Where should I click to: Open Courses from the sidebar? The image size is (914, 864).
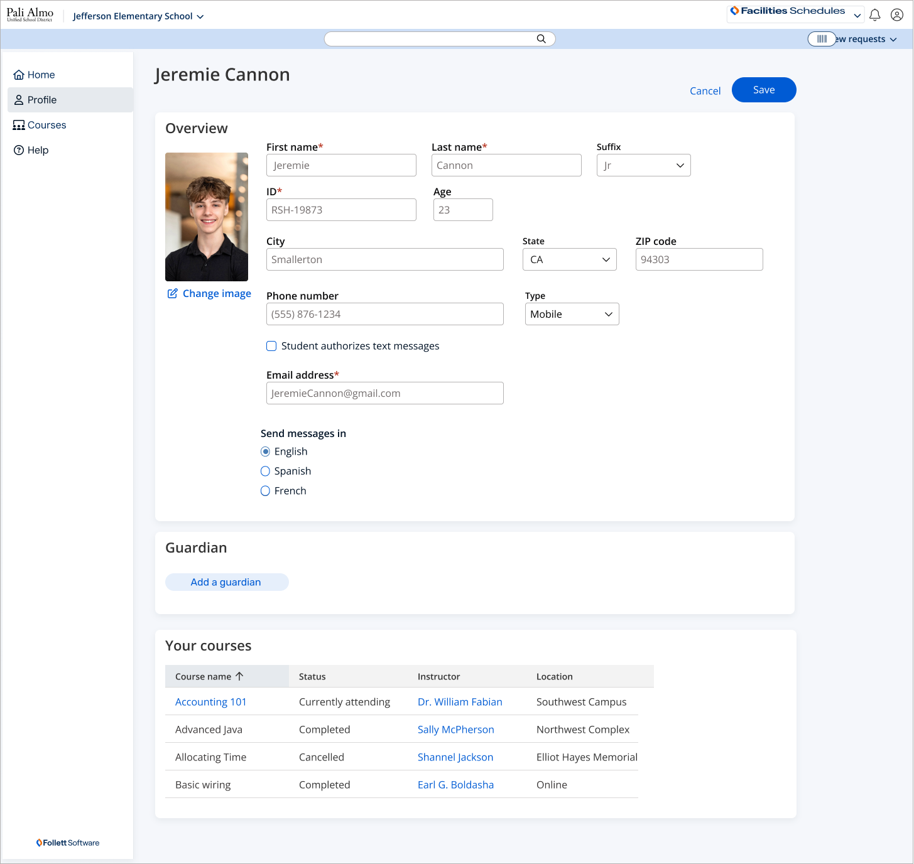(46, 125)
